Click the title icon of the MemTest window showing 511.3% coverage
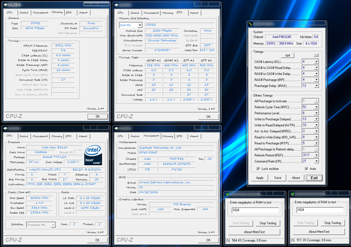The image size is (351, 247). click(292, 194)
